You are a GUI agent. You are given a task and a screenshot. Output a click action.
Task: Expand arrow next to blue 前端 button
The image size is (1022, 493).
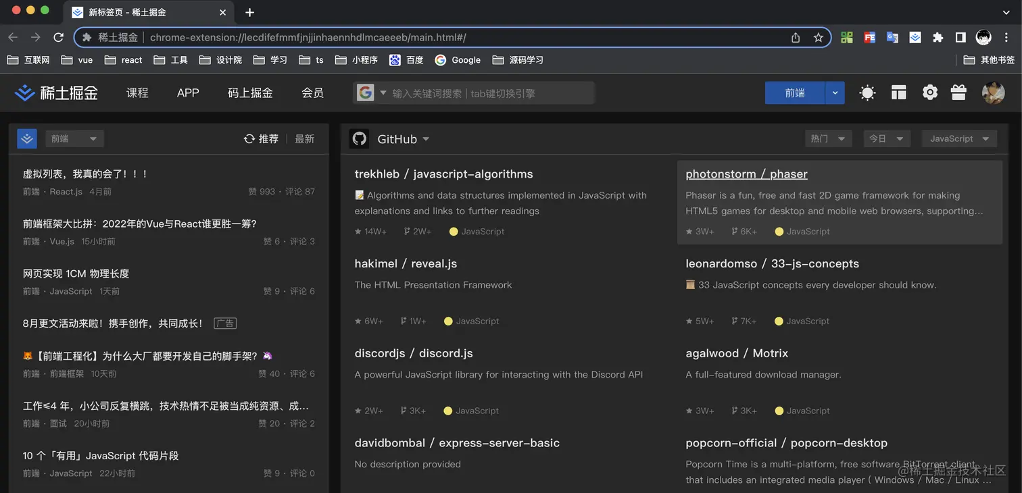pos(835,93)
